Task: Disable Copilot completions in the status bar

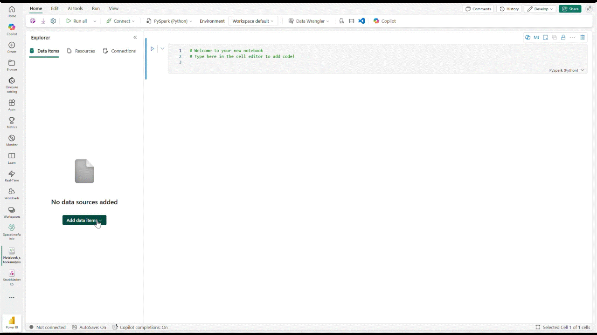Action: pyautogui.click(x=144, y=327)
